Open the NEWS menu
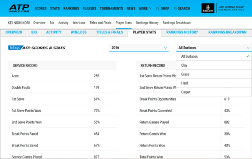 (131, 8)
